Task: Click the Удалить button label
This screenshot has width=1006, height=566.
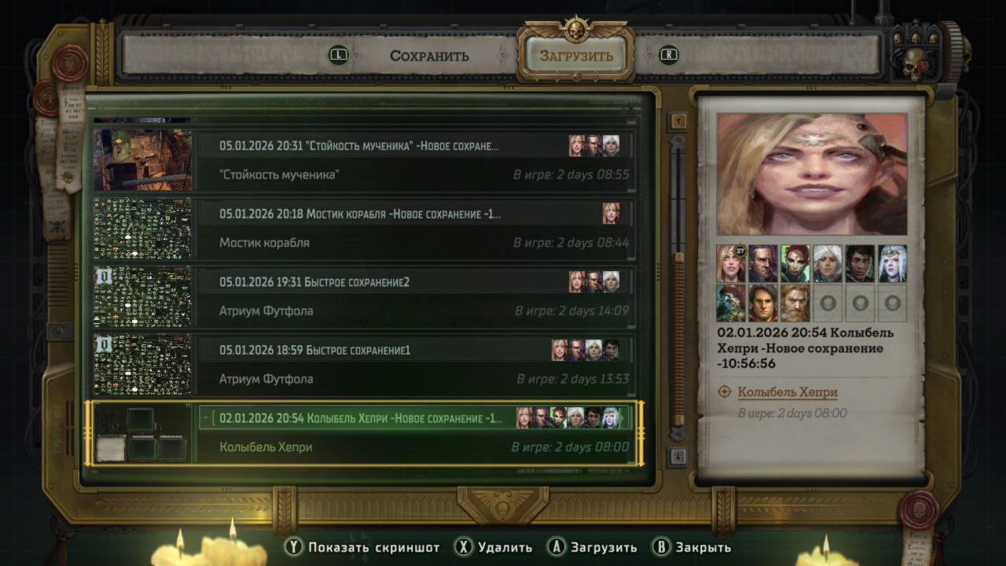Action: 505,547
